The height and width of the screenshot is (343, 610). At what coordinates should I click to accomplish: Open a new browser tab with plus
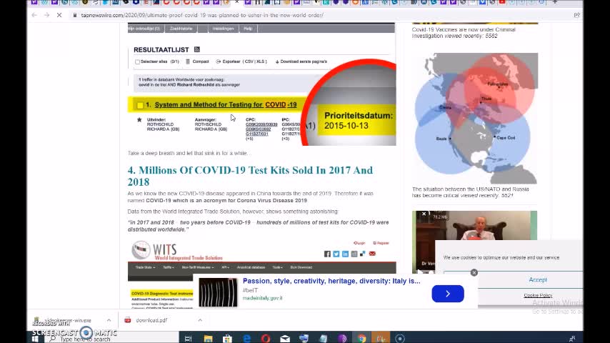tap(555, 2)
